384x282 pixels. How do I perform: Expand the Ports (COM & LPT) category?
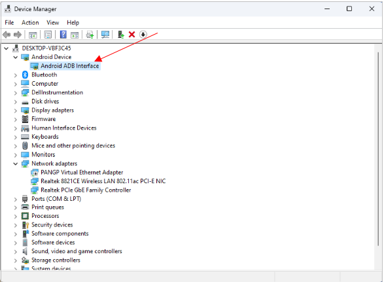[16, 199]
